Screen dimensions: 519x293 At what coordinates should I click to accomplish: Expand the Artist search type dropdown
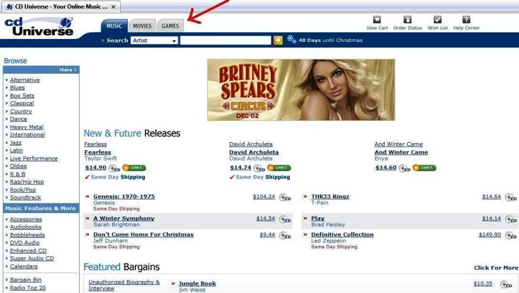coord(155,40)
